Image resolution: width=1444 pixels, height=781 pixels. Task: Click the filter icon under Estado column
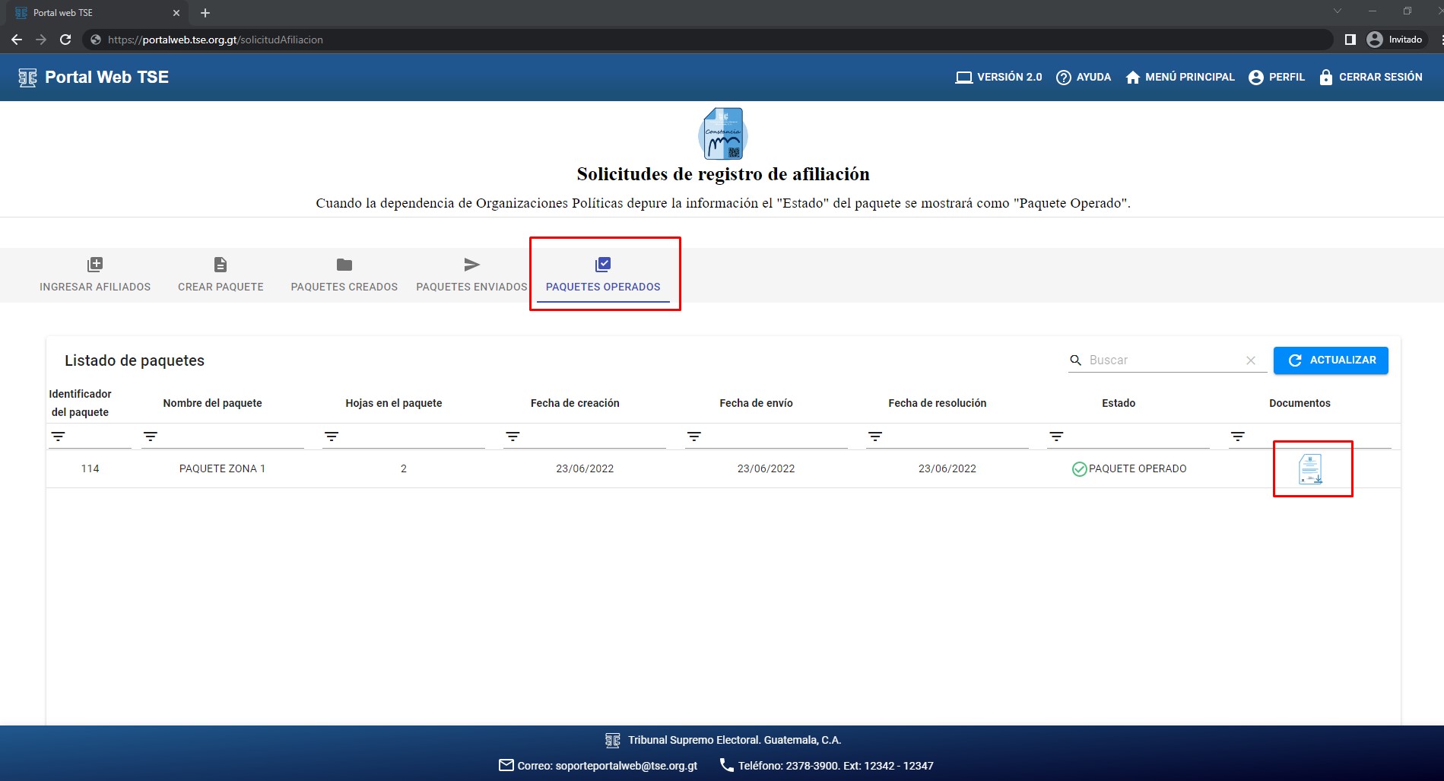1056,437
